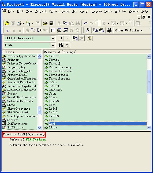Select the Printer class in Classes list
This screenshot has width=153, height=173.
[13, 60]
